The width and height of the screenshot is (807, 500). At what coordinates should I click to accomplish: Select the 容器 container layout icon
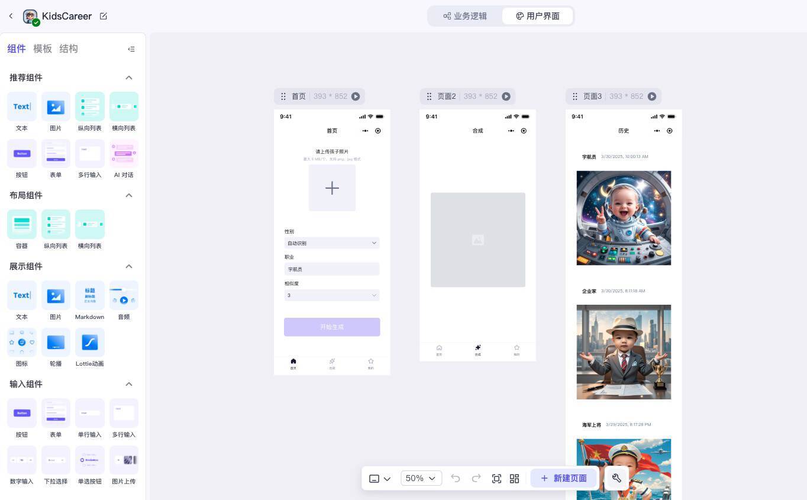21,224
